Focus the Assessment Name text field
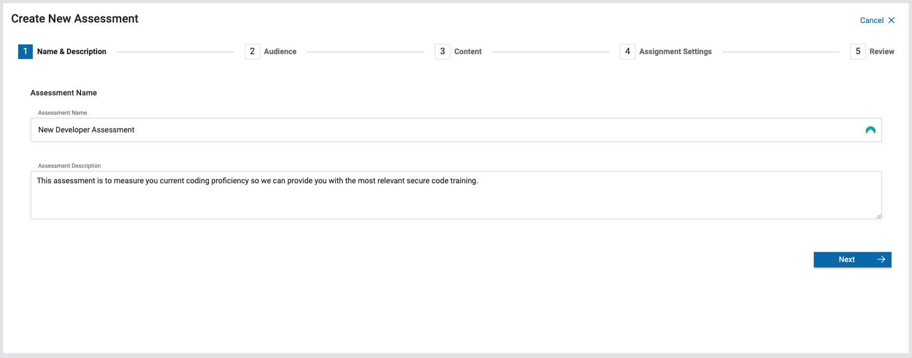The image size is (912, 358). [x=429, y=130]
